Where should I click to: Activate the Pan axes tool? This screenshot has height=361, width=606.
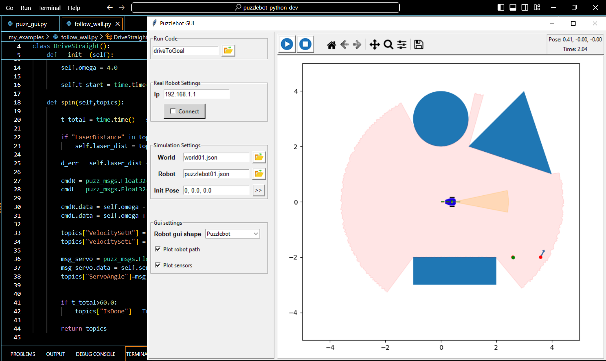click(x=374, y=45)
